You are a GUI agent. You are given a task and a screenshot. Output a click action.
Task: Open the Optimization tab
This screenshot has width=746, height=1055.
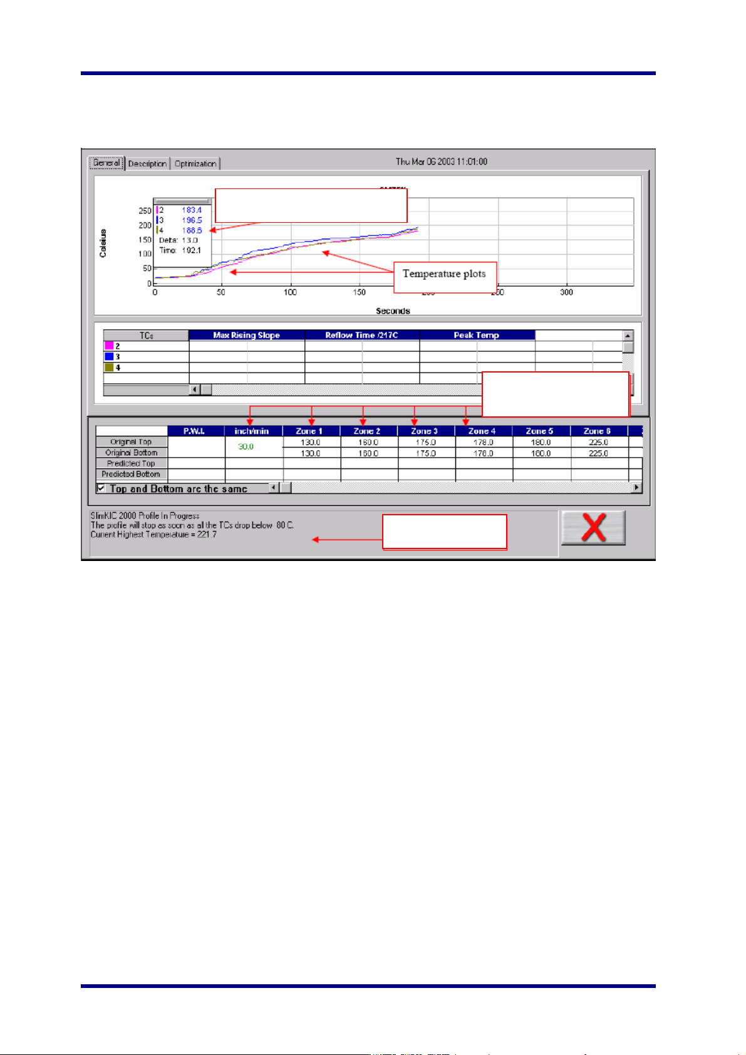(195, 163)
